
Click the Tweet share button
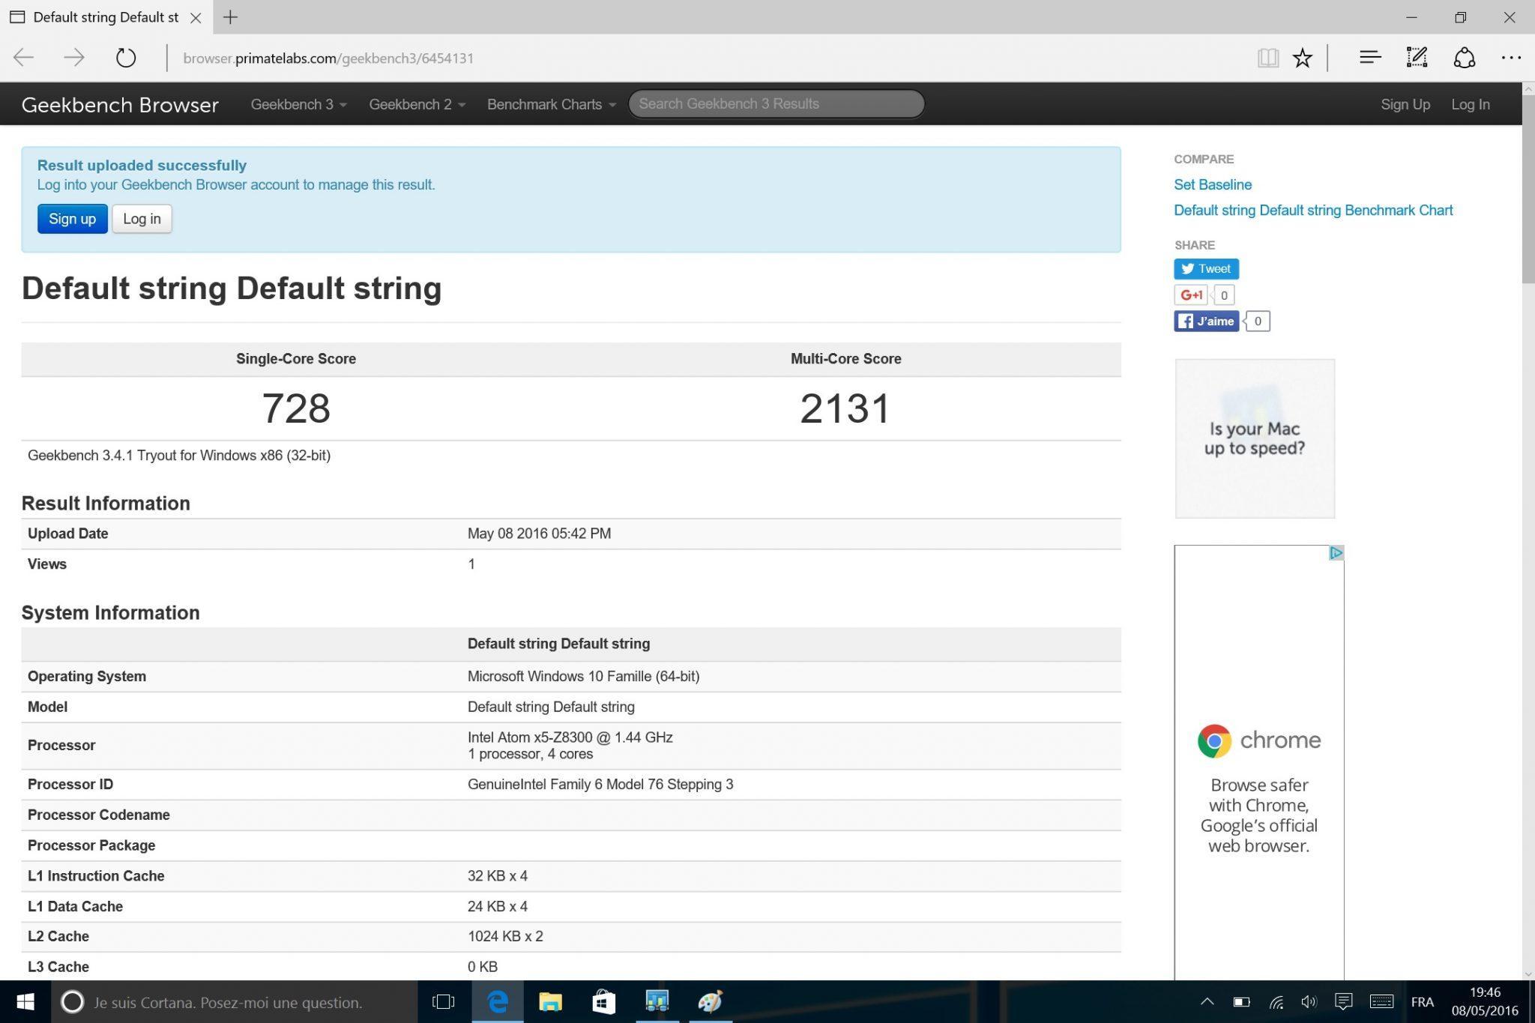click(x=1206, y=269)
